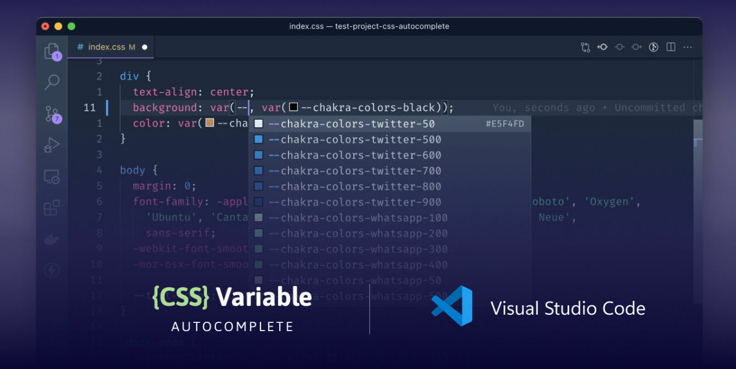
Task: Open changes with previous revision icon
Action: coord(603,47)
